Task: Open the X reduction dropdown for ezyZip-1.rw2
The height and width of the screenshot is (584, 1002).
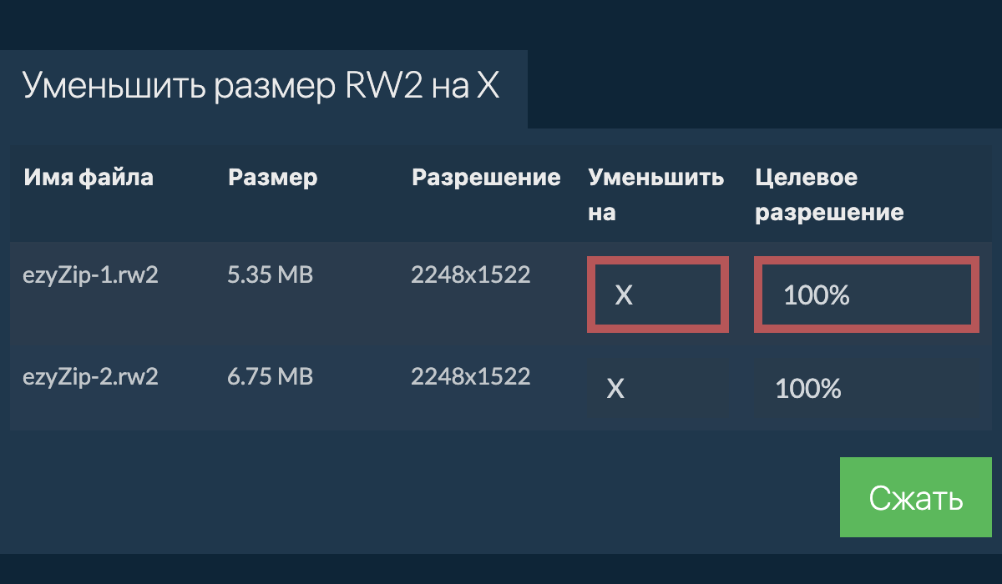Action: [657, 294]
